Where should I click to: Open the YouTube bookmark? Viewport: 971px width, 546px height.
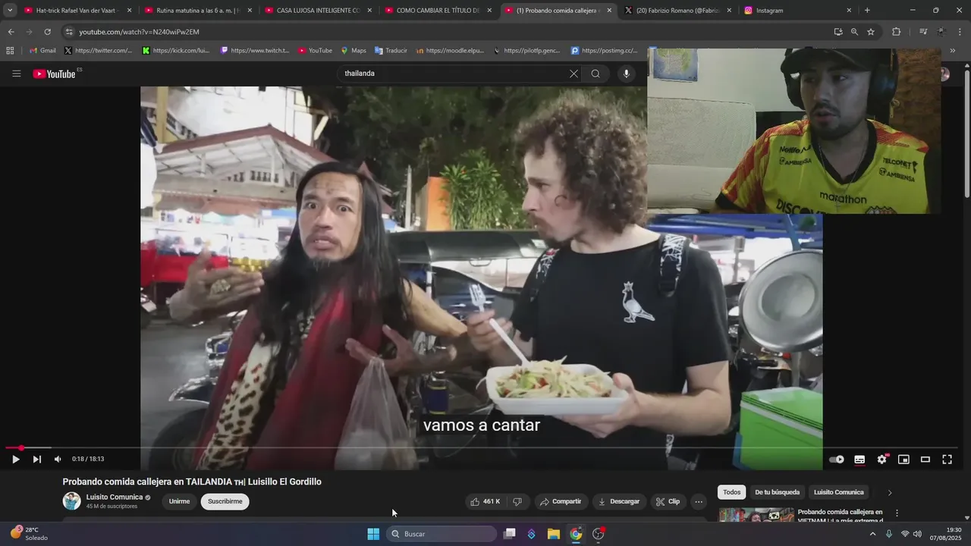[315, 51]
